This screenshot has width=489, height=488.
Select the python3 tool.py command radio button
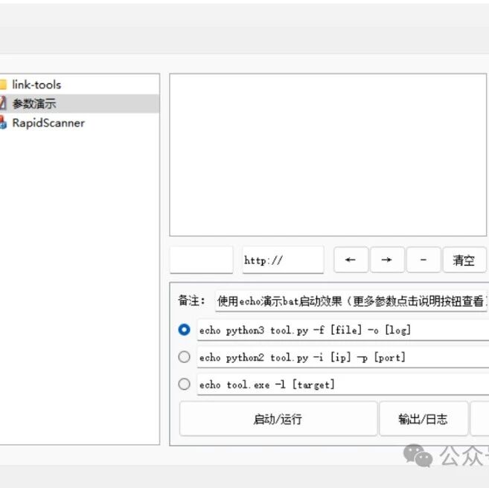pyautogui.click(x=184, y=330)
